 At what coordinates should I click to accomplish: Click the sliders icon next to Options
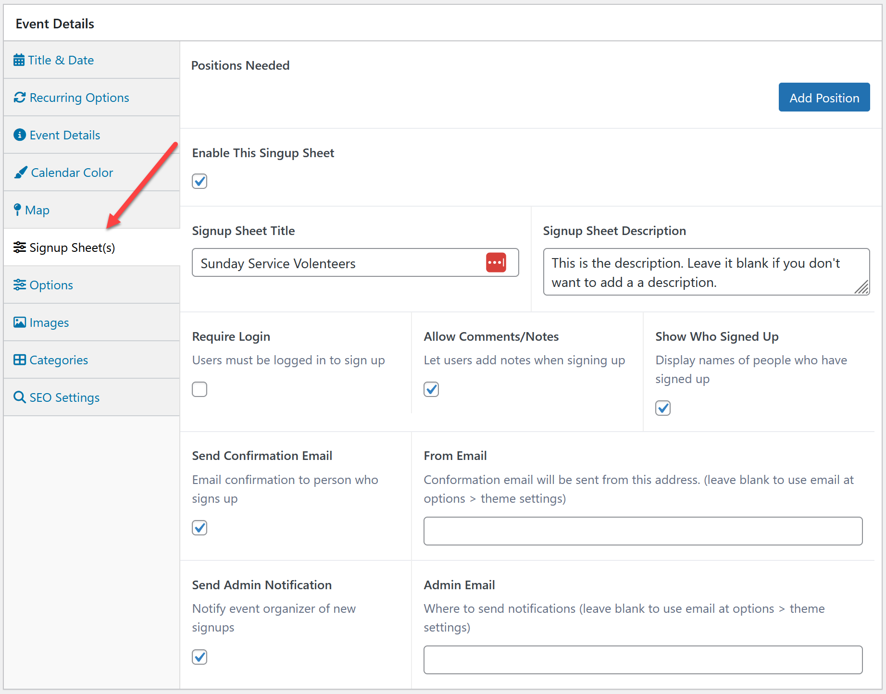[20, 285]
